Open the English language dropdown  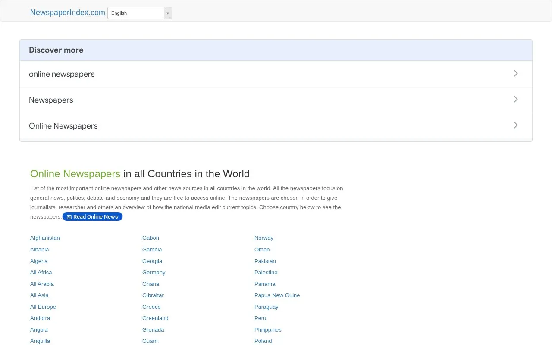pyautogui.click(x=140, y=13)
